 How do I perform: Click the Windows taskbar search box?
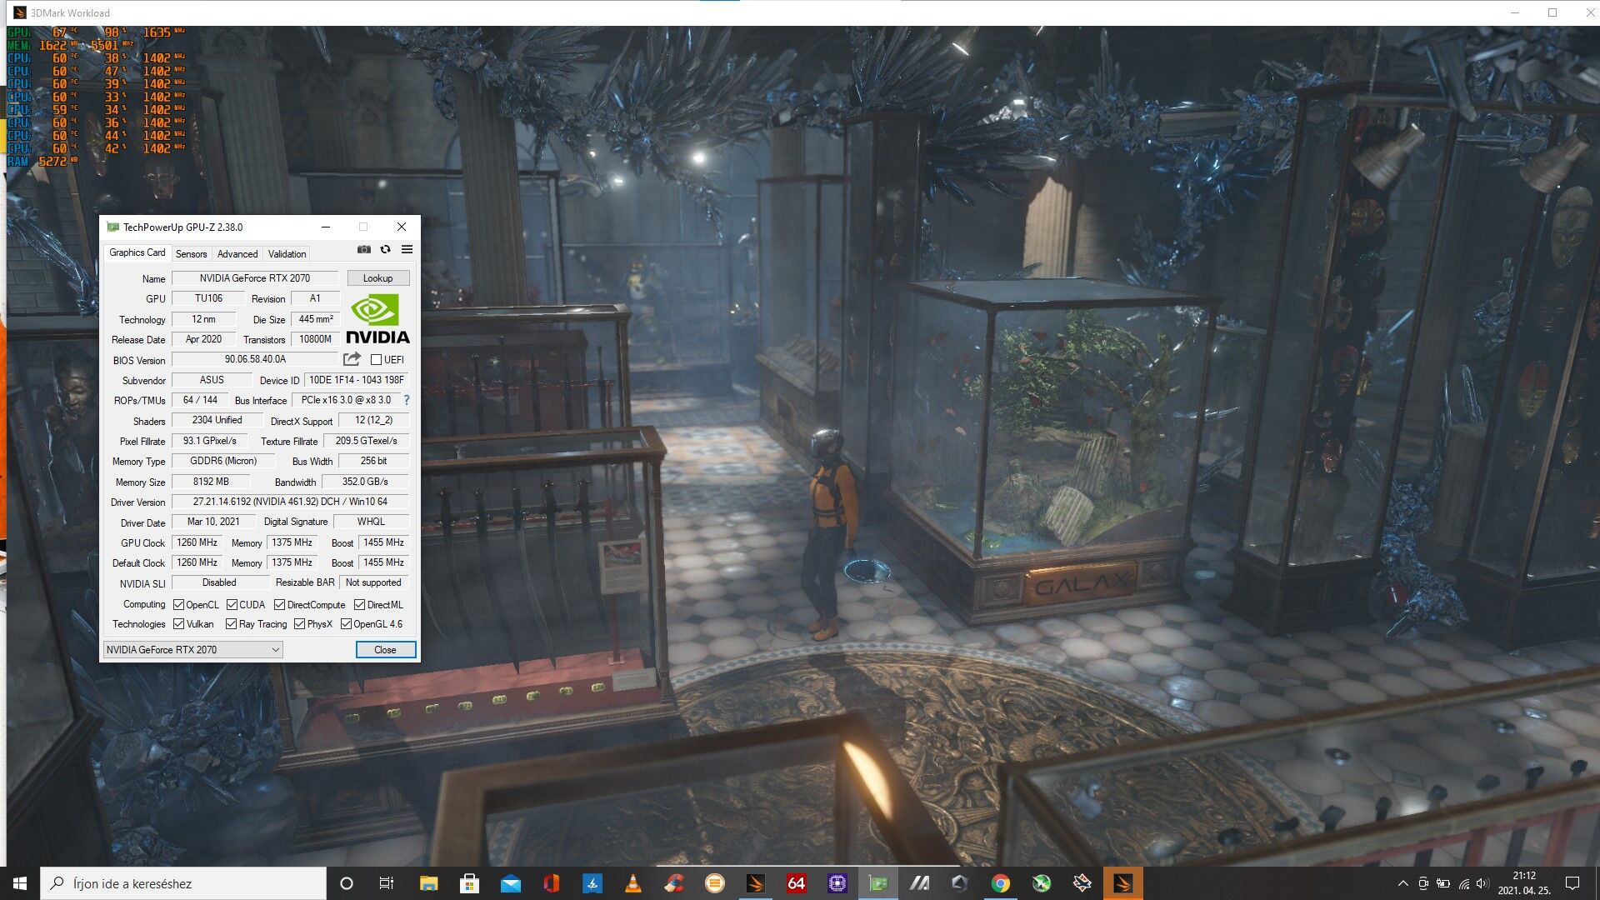pyautogui.click(x=183, y=883)
